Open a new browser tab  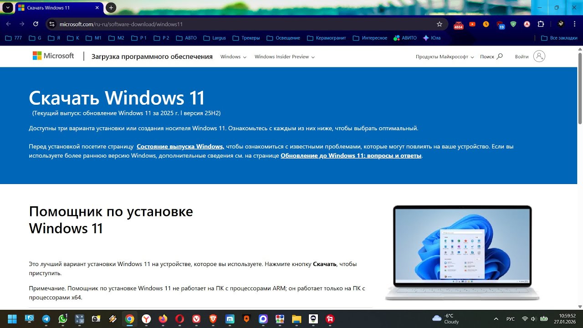coord(111,8)
